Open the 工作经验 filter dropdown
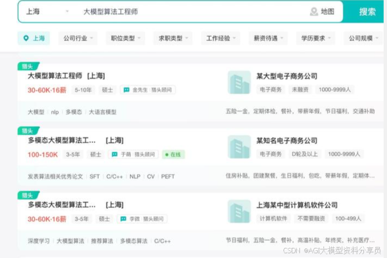Image resolution: width=387 pixels, height=258 pixels. pos(220,39)
